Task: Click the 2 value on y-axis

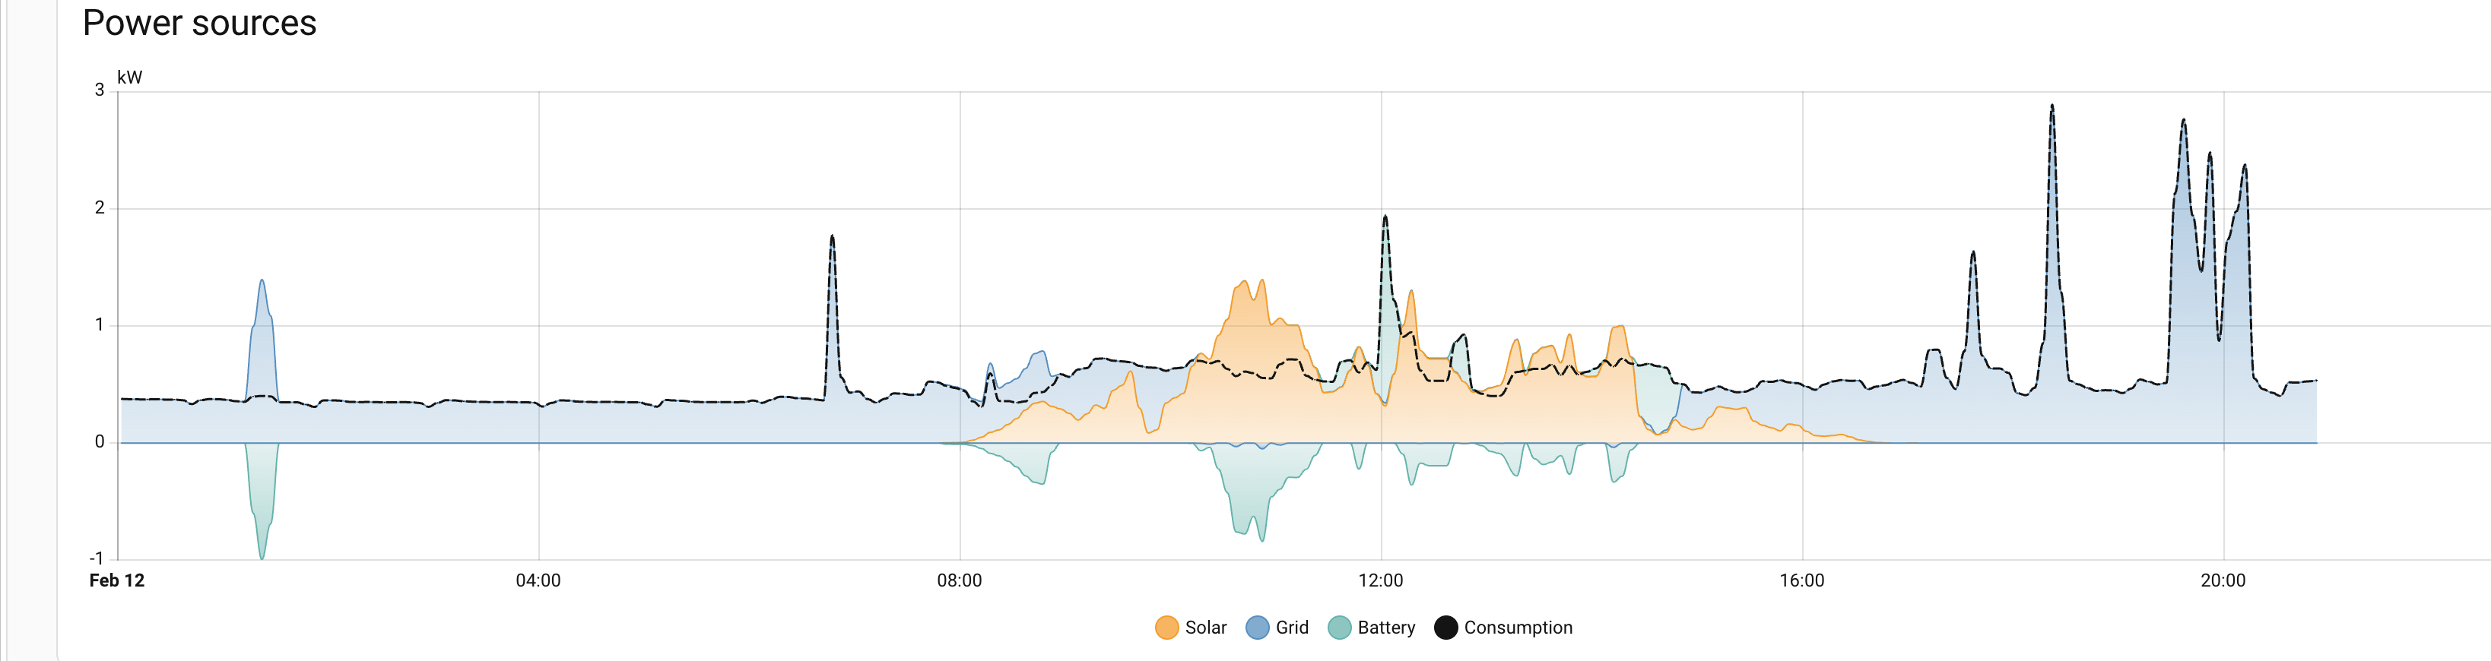Action: (100, 207)
